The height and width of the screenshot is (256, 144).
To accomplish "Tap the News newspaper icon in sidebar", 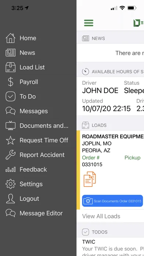I will click(10, 53).
